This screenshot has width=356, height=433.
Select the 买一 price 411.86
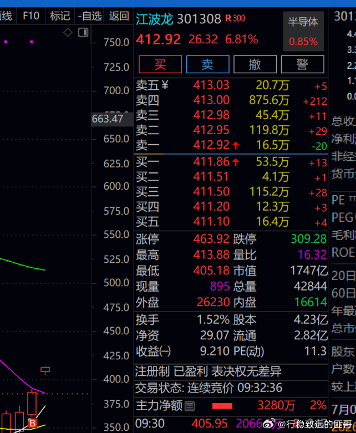point(211,161)
